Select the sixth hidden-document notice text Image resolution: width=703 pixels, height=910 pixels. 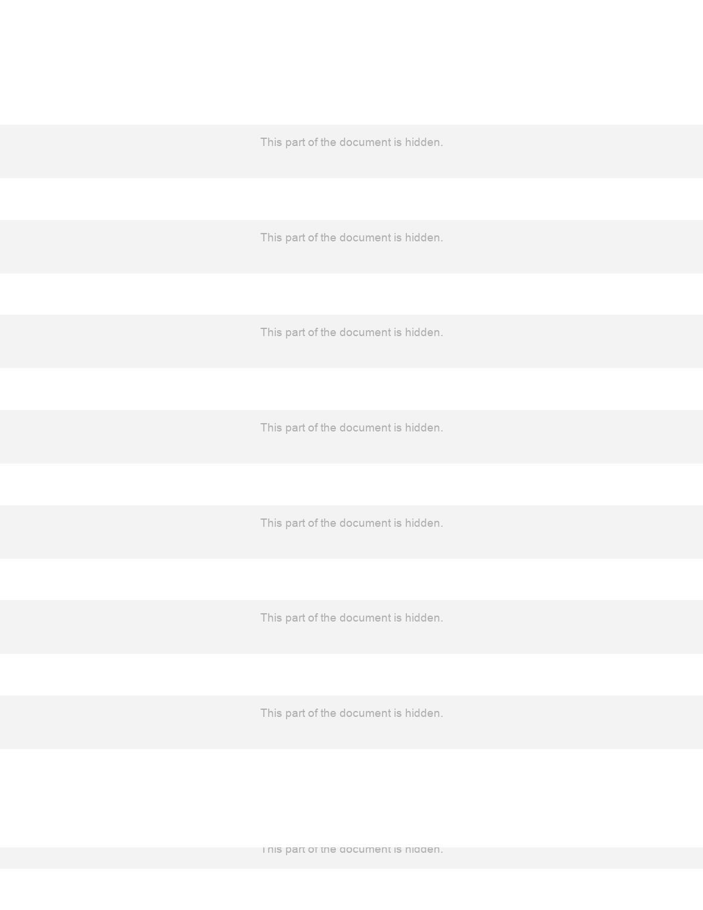(351, 618)
